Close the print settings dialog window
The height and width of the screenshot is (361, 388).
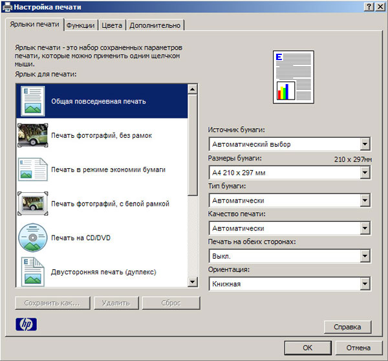click(380, 6)
